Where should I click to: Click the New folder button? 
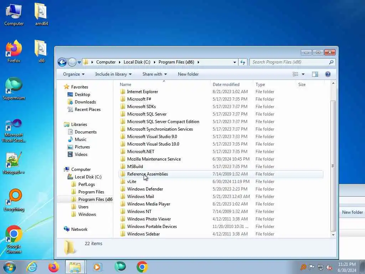pos(188,74)
